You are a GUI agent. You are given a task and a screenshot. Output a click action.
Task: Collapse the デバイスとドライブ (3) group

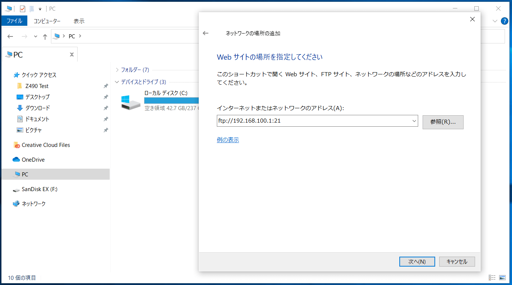117,82
